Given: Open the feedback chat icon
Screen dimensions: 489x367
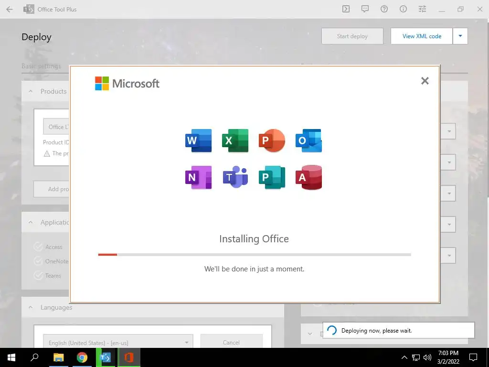Looking at the screenshot, I should pyautogui.click(x=365, y=9).
